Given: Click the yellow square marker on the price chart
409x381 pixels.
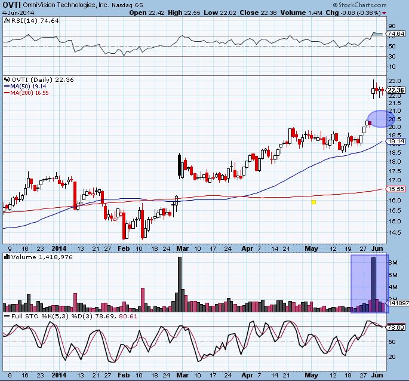Looking at the screenshot, I should 314,202.
